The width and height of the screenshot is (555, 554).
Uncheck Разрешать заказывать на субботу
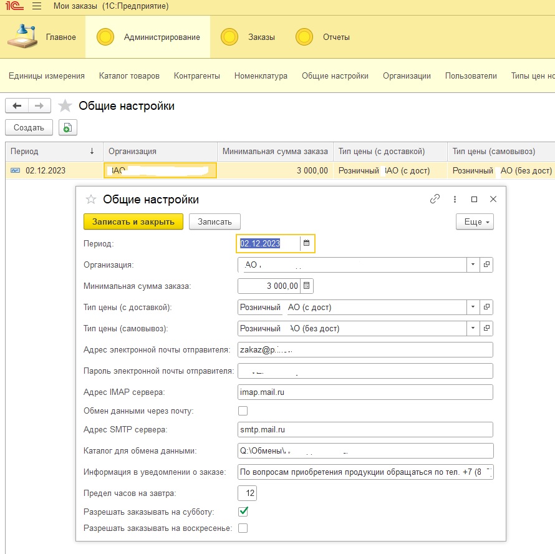coord(243,512)
